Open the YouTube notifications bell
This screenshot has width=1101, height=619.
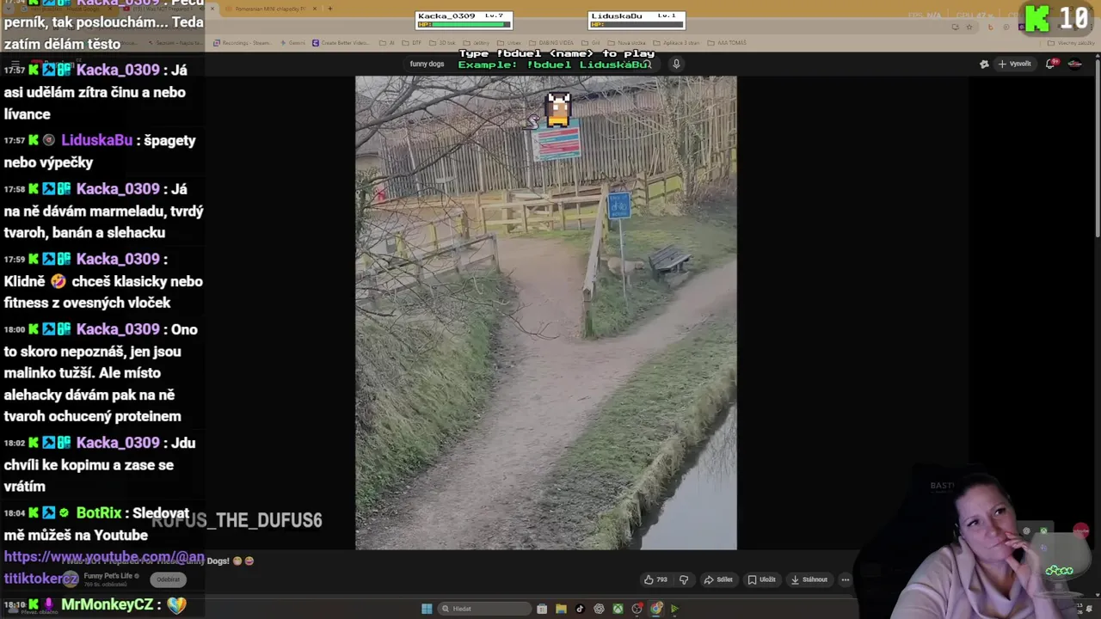coord(1051,64)
